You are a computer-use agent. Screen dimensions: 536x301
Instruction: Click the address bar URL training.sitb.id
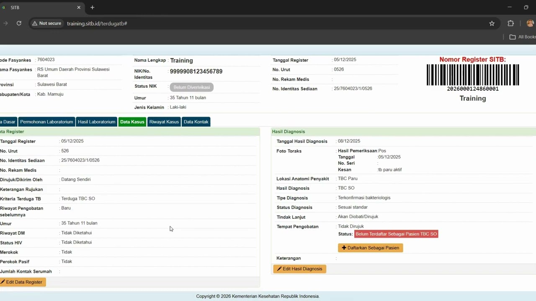coord(97,23)
